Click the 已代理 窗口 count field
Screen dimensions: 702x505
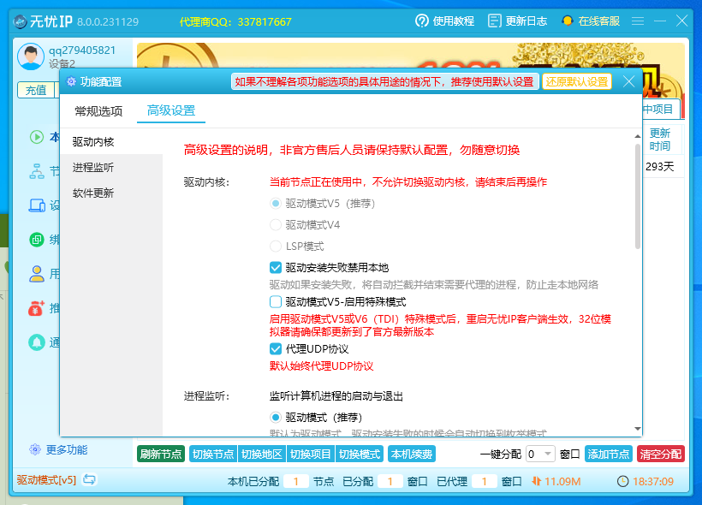pos(484,481)
